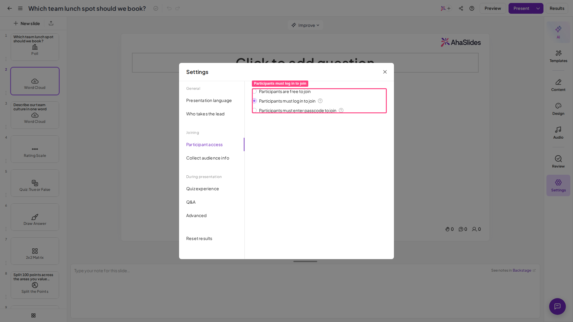Image resolution: width=573 pixels, height=322 pixels.
Task: Click help icon beside passcode to join
Action: click(x=341, y=110)
